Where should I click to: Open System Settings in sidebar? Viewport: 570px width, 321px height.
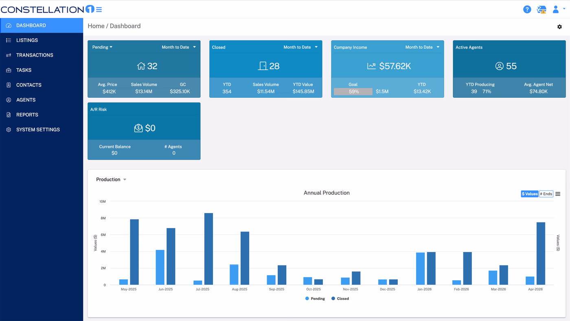click(42, 130)
